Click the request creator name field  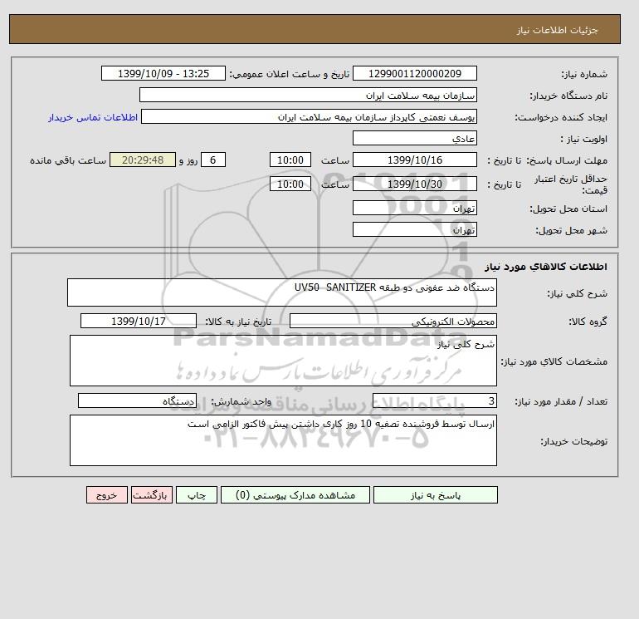[309, 116]
